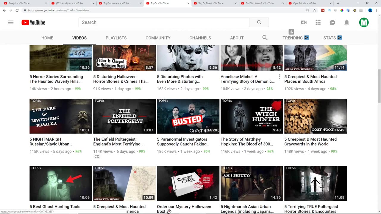Click the browser forward arrow
This screenshot has height=214, width=381.
tap(10, 10)
